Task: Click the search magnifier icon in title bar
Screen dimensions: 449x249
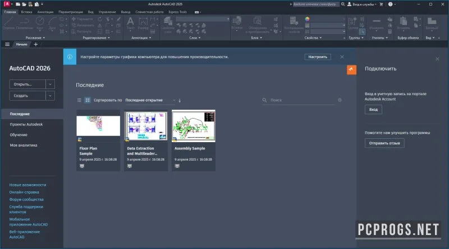Action: [343, 4]
